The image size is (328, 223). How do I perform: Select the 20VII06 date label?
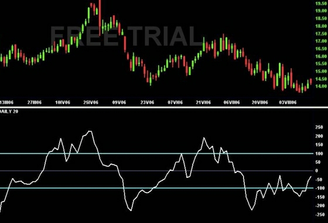click(260, 103)
